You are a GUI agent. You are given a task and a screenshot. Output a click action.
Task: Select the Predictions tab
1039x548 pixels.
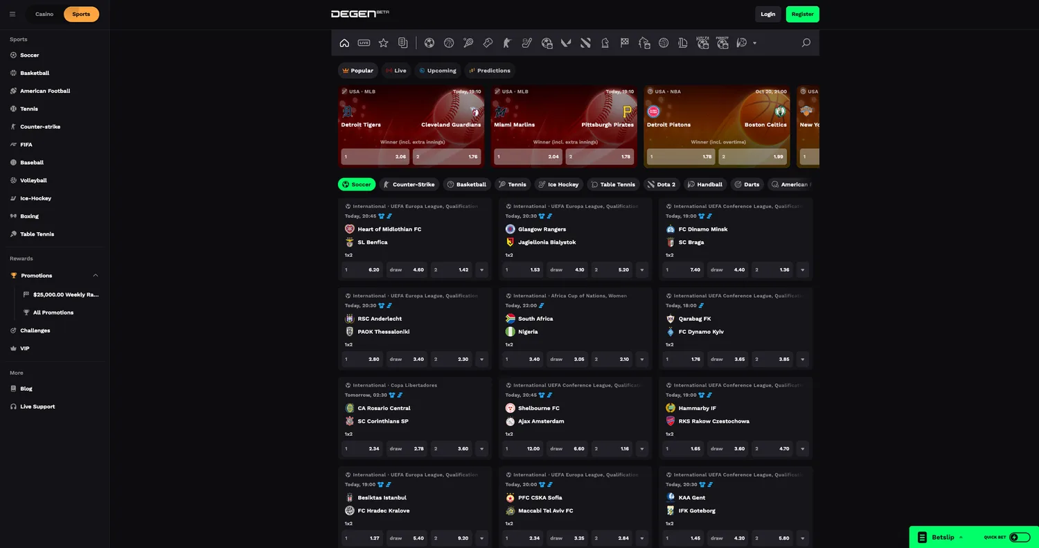coord(490,71)
